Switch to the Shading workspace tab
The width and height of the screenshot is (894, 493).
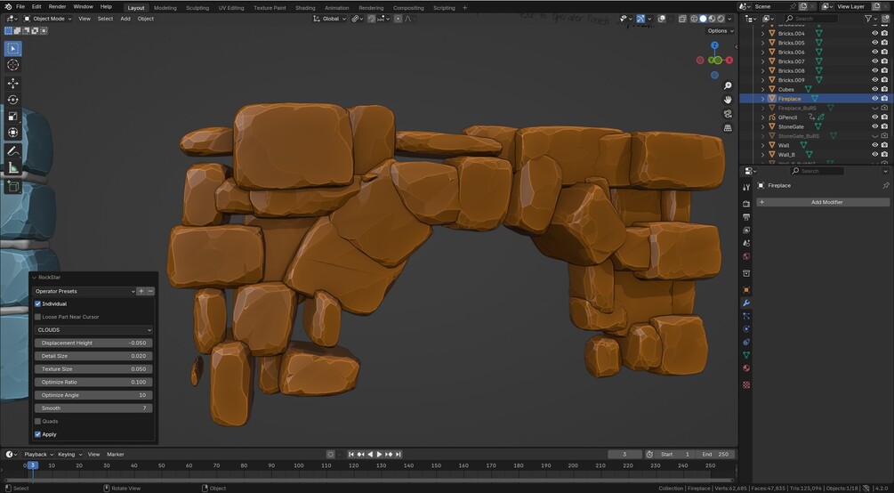coord(305,8)
